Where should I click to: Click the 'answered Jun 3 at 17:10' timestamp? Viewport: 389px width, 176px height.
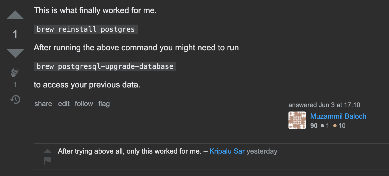(x=324, y=105)
